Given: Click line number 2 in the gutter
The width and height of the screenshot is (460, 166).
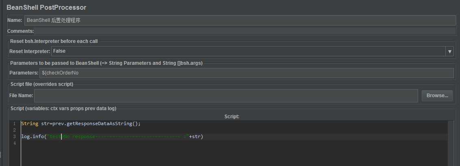Looking at the screenshot, I should [14, 130].
